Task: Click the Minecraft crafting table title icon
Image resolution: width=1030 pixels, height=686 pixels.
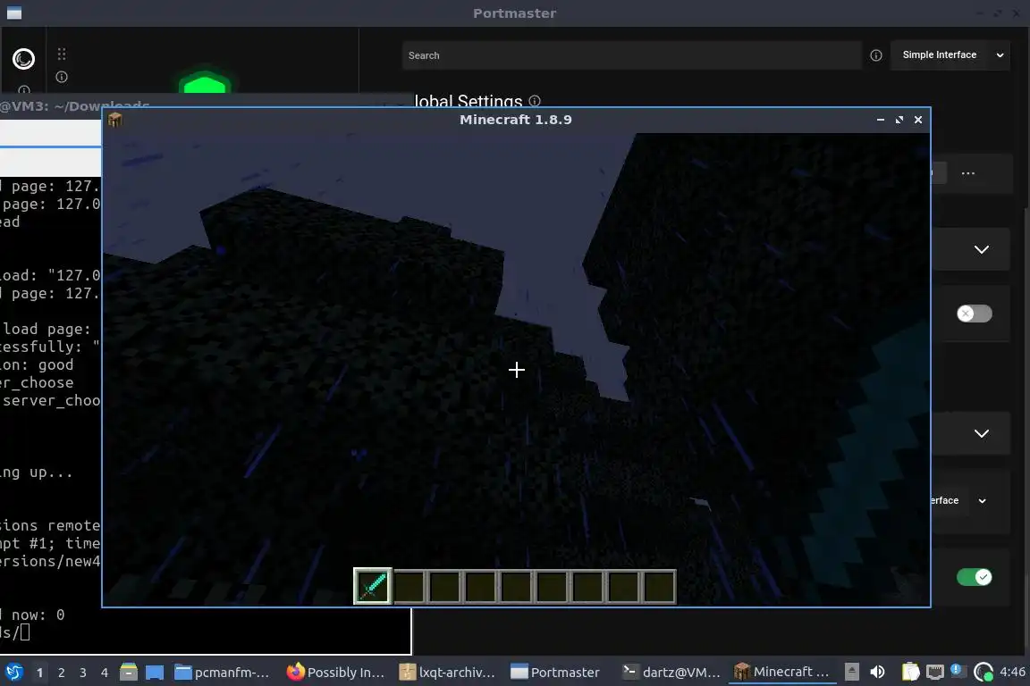Action: coord(115,120)
